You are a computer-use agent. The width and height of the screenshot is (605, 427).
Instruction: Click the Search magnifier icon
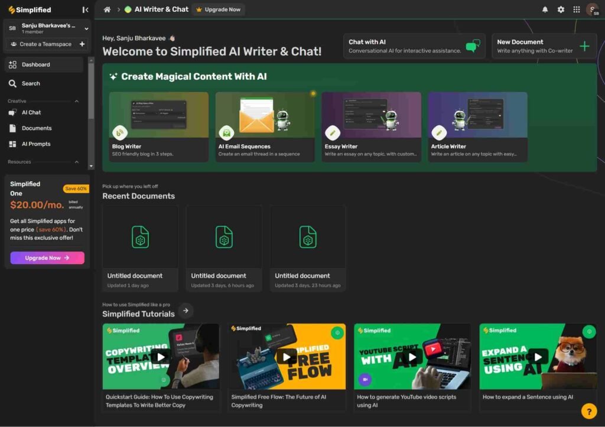pyautogui.click(x=12, y=83)
